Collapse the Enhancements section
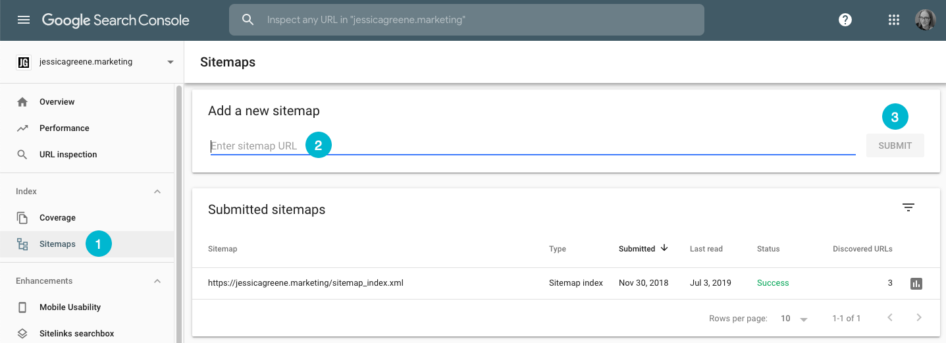The height and width of the screenshot is (343, 946). click(x=157, y=281)
